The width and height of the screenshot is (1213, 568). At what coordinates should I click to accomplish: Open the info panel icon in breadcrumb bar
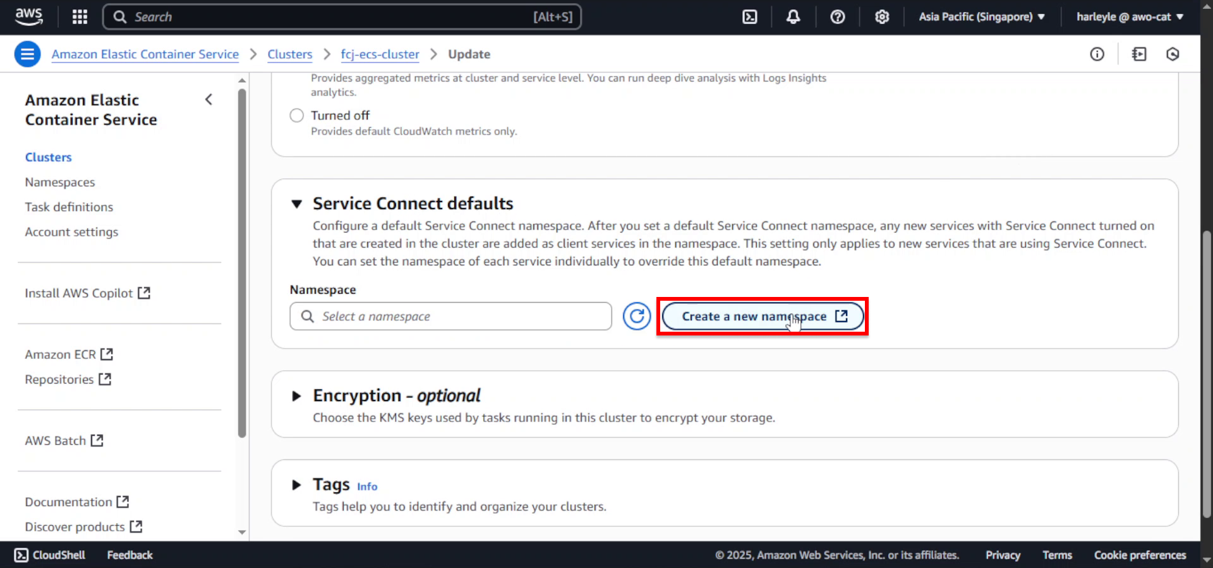click(1097, 54)
